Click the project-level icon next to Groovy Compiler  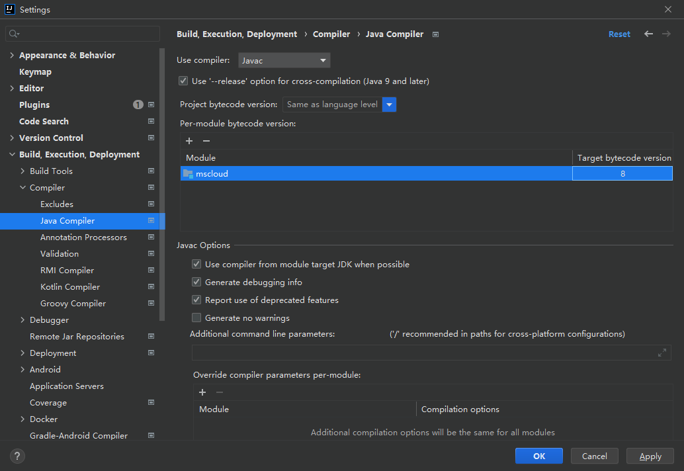151,303
